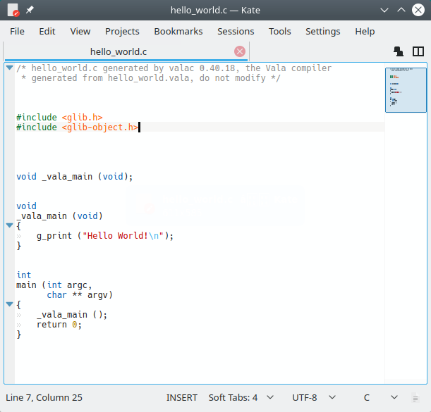Click the quick open documents icon

click(x=399, y=51)
